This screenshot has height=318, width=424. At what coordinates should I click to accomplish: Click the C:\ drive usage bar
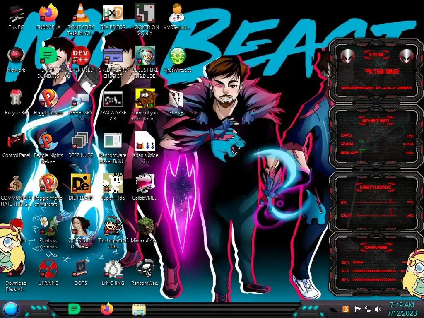point(374,262)
